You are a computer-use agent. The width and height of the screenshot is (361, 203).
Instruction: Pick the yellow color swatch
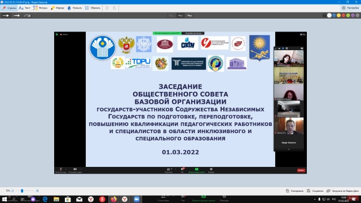click(x=338, y=15)
